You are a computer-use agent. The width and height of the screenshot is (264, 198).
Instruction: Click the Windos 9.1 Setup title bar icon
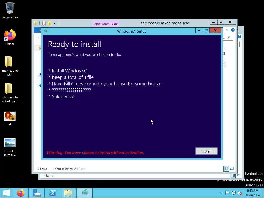click(x=45, y=31)
